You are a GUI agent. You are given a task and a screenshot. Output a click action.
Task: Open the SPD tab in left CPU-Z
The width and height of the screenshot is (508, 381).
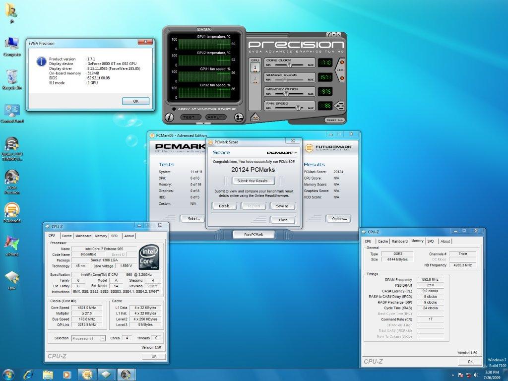coord(115,236)
